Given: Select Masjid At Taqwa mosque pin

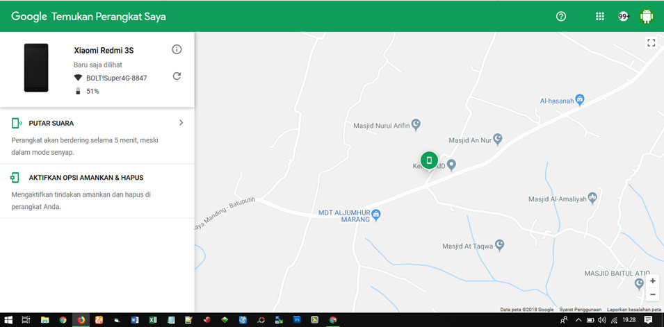Looking at the screenshot, I should 500,245.
